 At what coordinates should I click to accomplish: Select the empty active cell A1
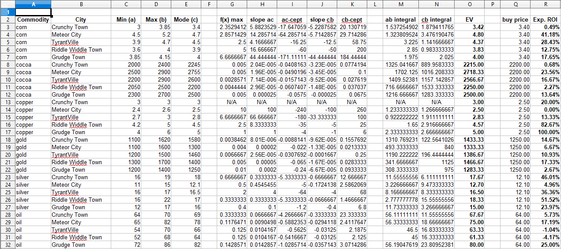(34, 12)
